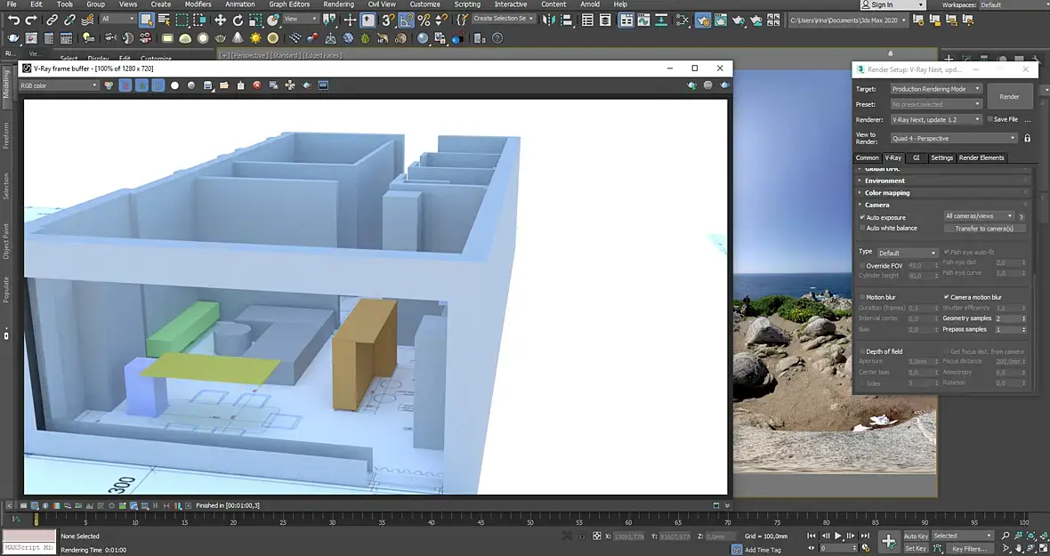
Task: Open the Curve Editor icon
Action: coord(643,20)
